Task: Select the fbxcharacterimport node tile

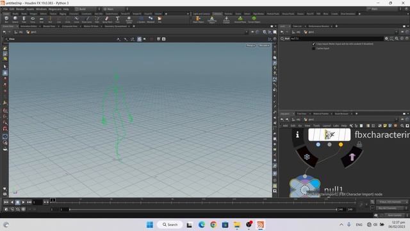Action: (x=329, y=135)
